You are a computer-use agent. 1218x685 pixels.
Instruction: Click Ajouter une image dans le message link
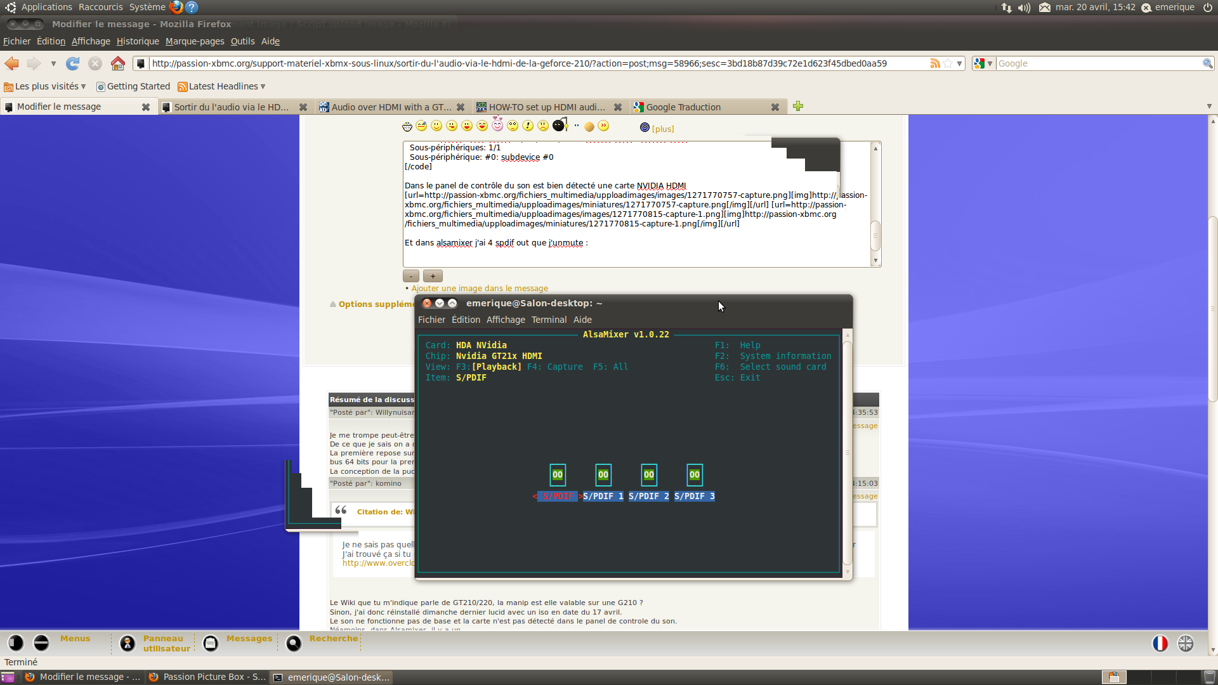click(x=480, y=289)
